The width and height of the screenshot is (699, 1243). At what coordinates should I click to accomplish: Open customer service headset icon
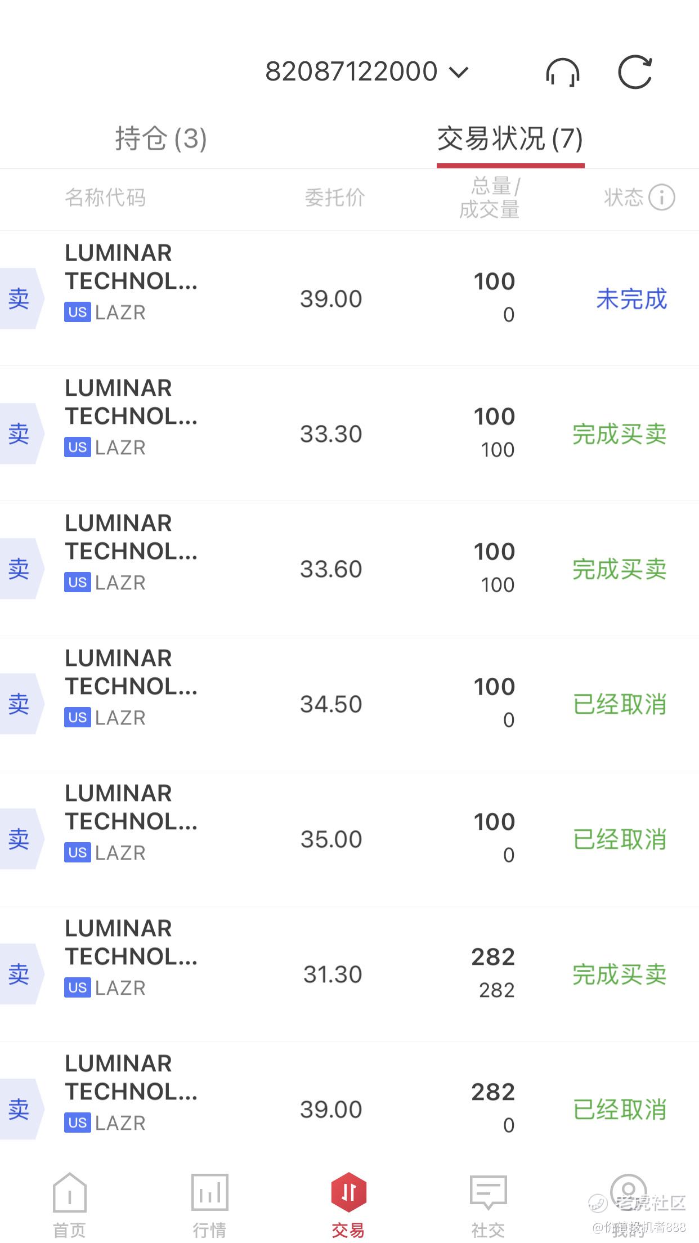pos(562,73)
